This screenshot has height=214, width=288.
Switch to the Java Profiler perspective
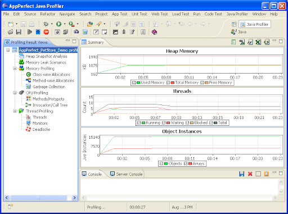(x=255, y=24)
